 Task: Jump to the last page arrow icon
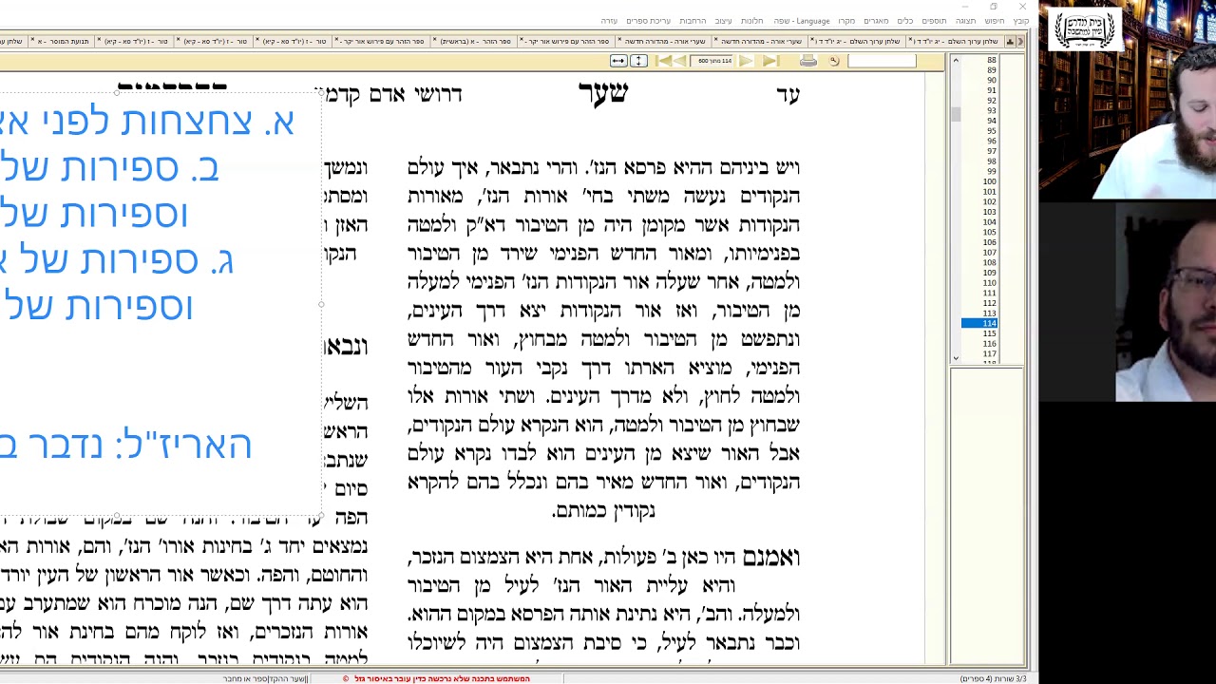(769, 61)
